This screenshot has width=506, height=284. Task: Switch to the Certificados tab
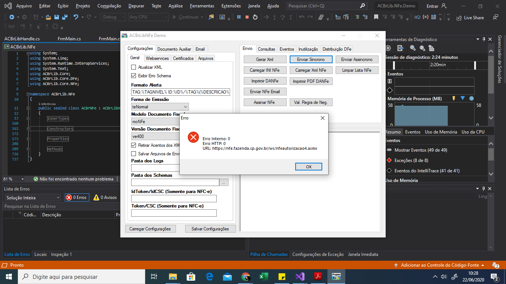pyautogui.click(x=183, y=58)
